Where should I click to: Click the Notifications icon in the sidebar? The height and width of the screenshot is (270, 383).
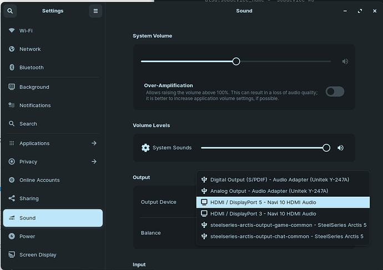coord(12,105)
